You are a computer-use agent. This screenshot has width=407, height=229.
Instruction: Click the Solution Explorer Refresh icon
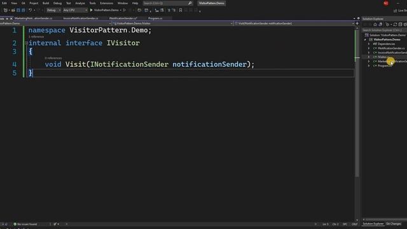click(x=395, y=24)
